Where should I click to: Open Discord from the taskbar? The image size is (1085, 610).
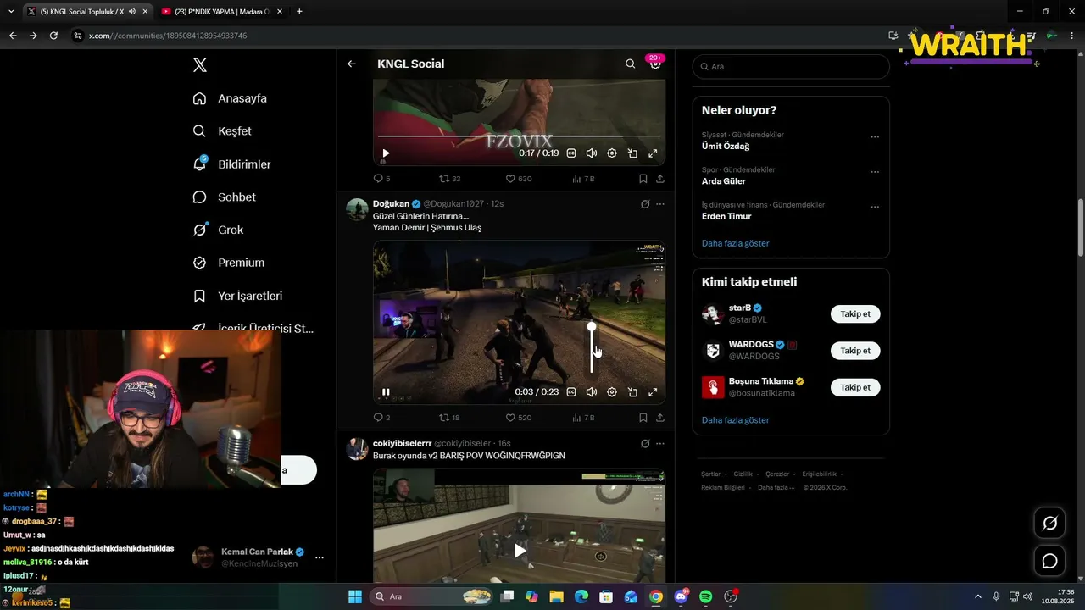(681, 596)
